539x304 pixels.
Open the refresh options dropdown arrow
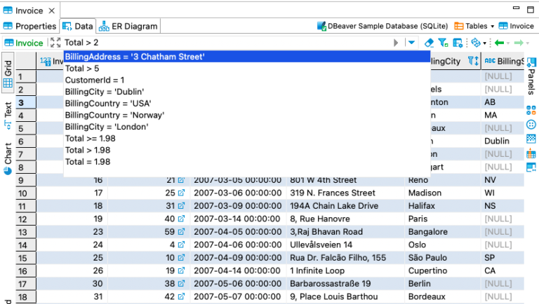coord(485,43)
